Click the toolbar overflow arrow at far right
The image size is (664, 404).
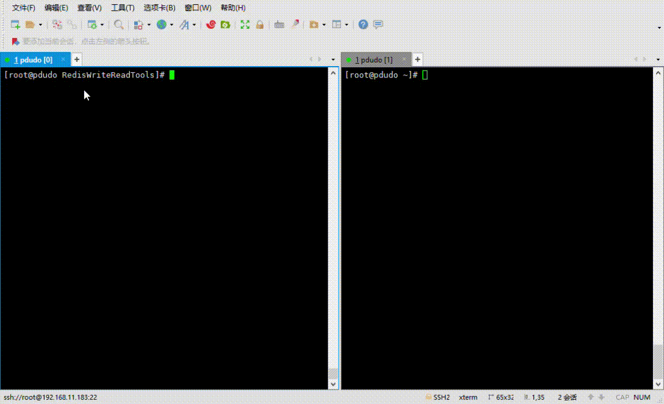tap(659, 28)
